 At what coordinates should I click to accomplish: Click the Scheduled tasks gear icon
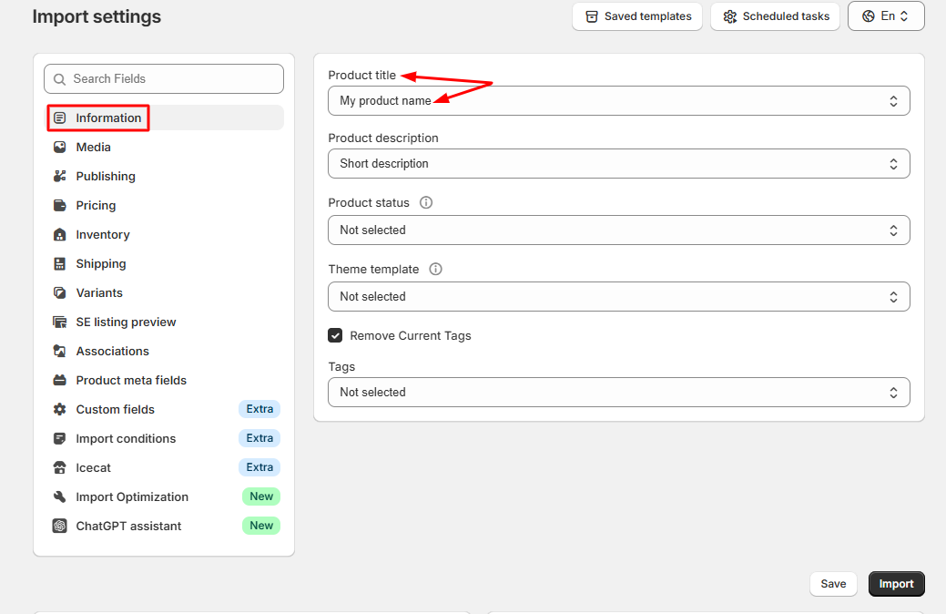pos(730,16)
